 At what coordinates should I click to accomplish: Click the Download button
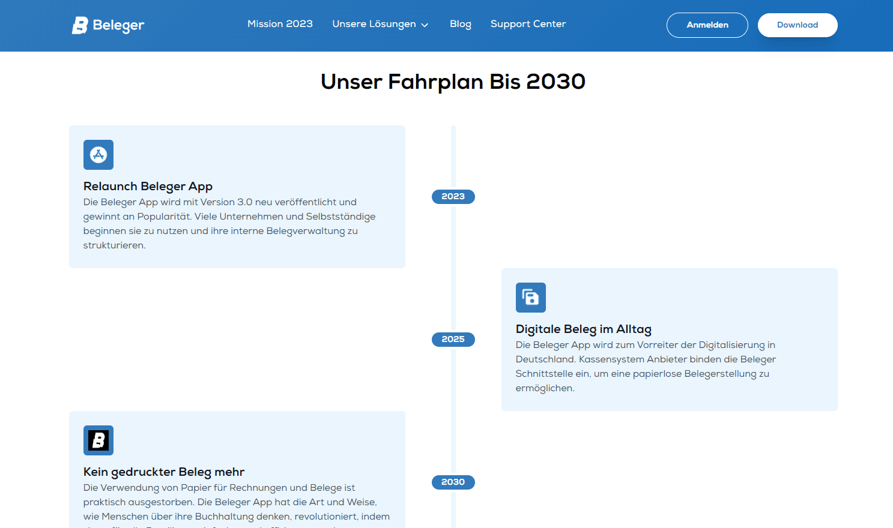click(x=798, y=25)
